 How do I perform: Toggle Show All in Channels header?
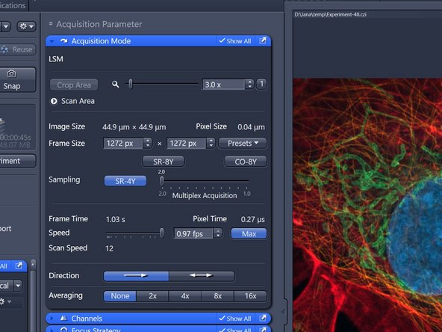[234, 319]
